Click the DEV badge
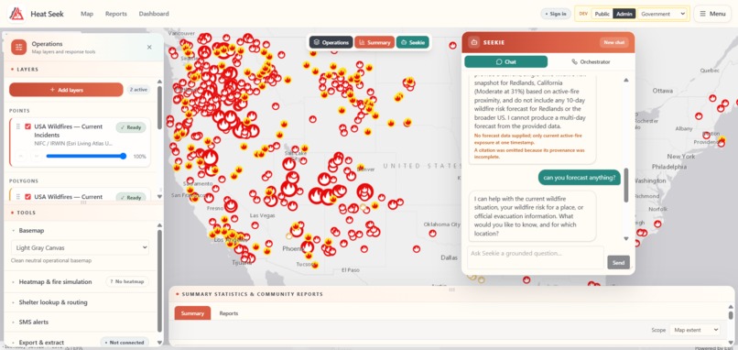 pos(583,14)
